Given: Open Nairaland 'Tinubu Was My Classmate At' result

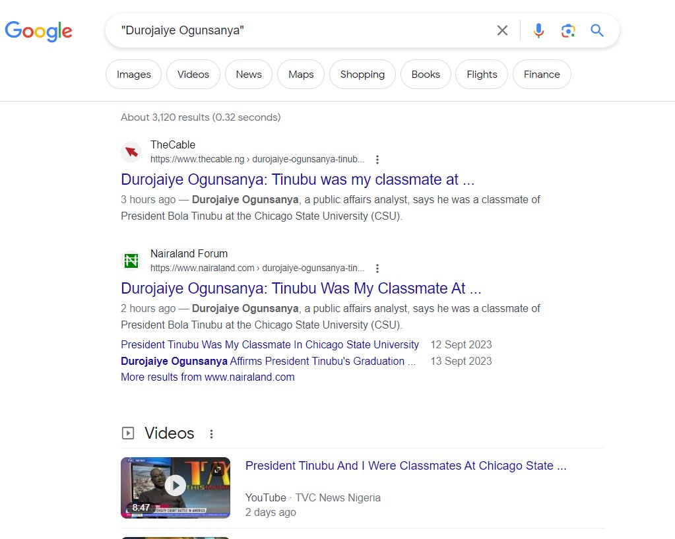Looking at the screenshot, I should [x=301, y=288].
